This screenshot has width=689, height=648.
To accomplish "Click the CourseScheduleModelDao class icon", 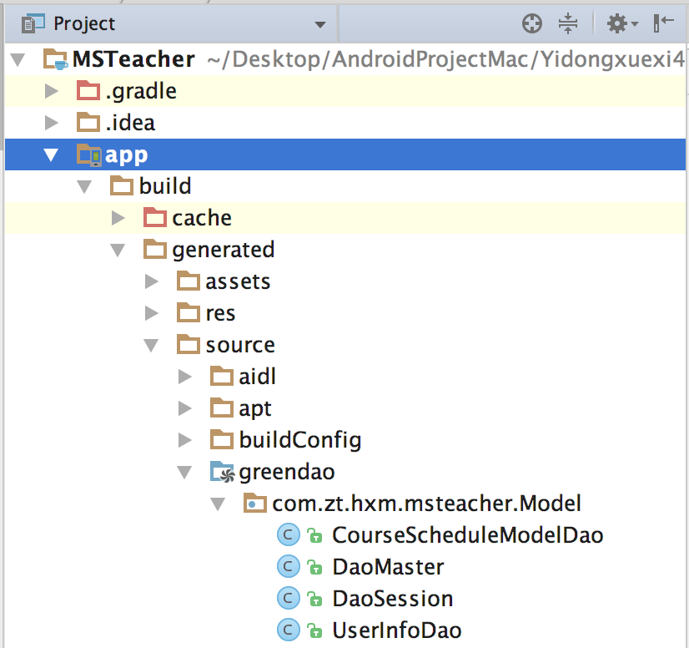I will [x=289, y=535].
